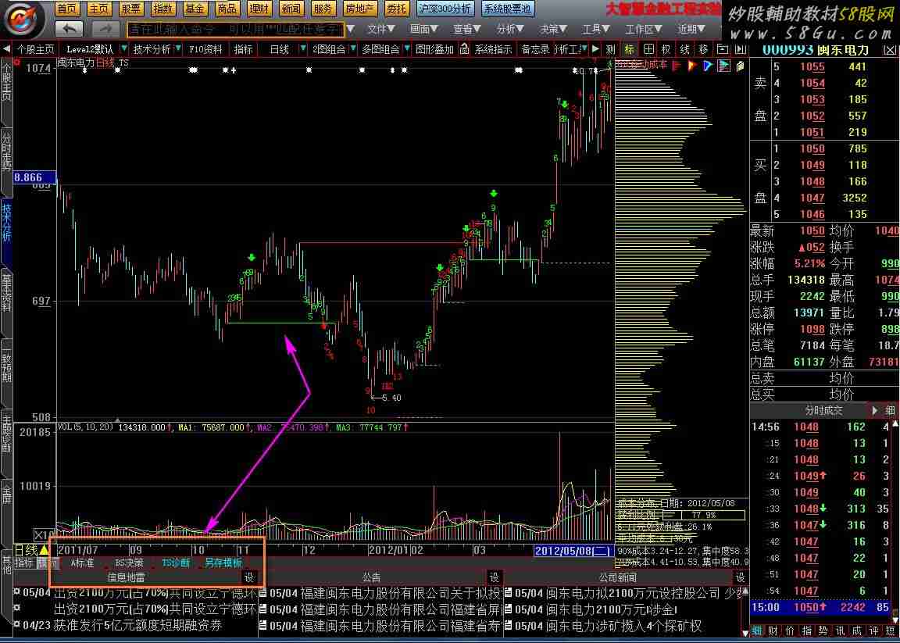Select the 个股主页 toolbar tab

pyautogui.click(x=35, y=49)
